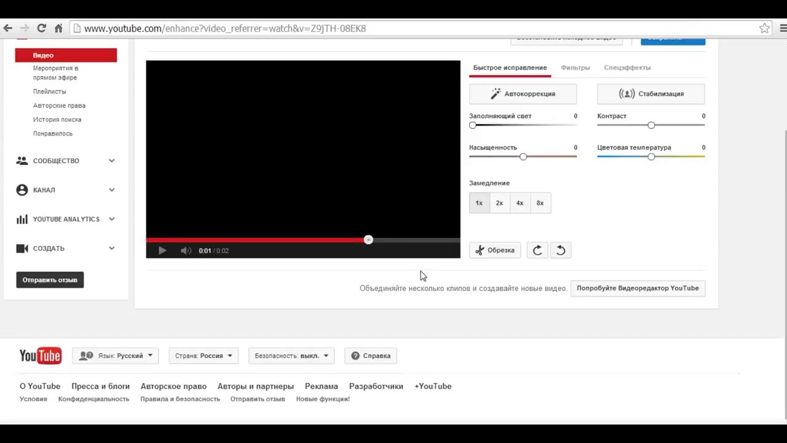Open the Обрезка trim tool

(x=495, y=250)
